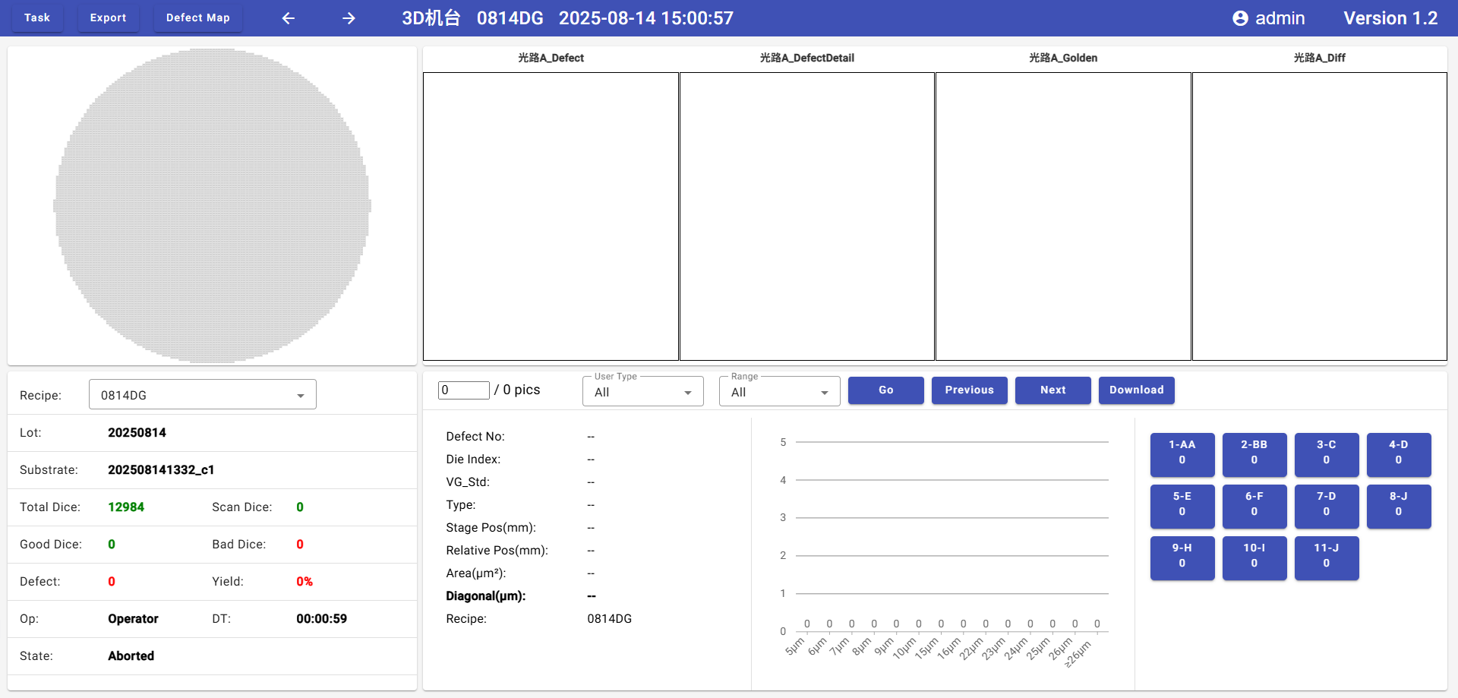Click the 光路A_Defect image panel
The width and height of the screenshot is (1458, 698).
(x=551, y=216)
